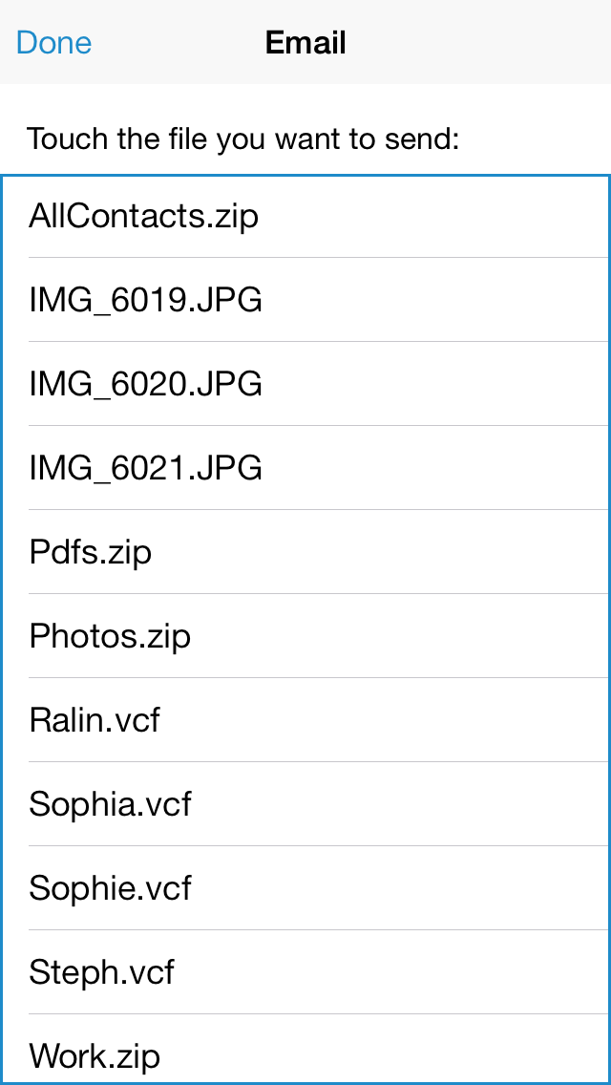Pick Pdfs.zip from the list
This screenshot has height=1085, width=611.
(90, 552)
